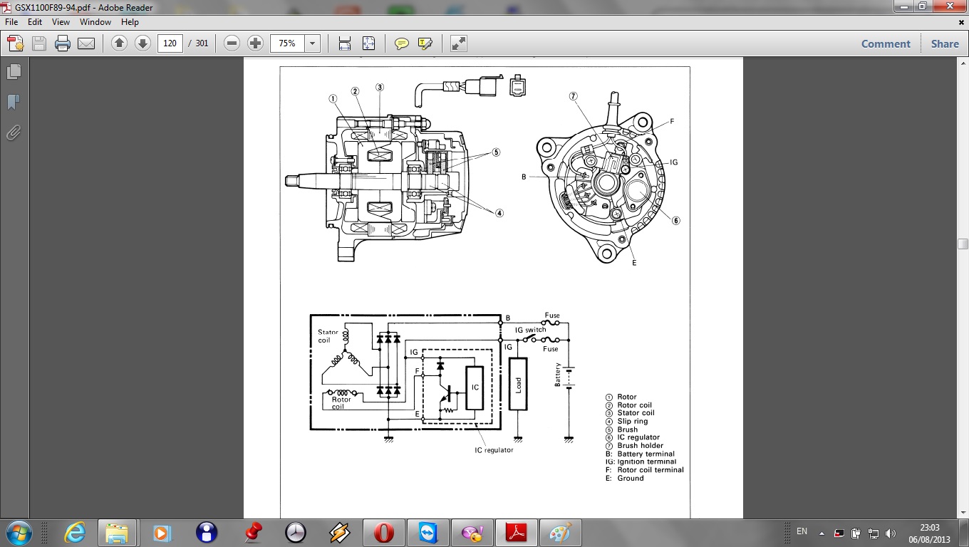969x547 pixels.
Task: Switch to TeamViewer in the taskbar
Action: click(427, 533)
